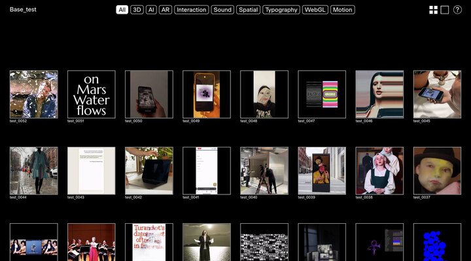
Task: Toggle the AI filter tag
Action: [x=151, y=10]
